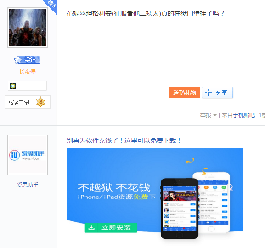
Task: Open the 龙家二爷 level title
Action: pos(18,102)
